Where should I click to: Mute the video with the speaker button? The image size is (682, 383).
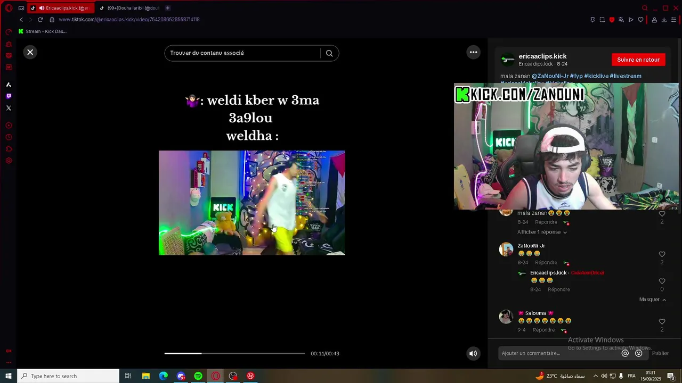(x=473, y=354)
